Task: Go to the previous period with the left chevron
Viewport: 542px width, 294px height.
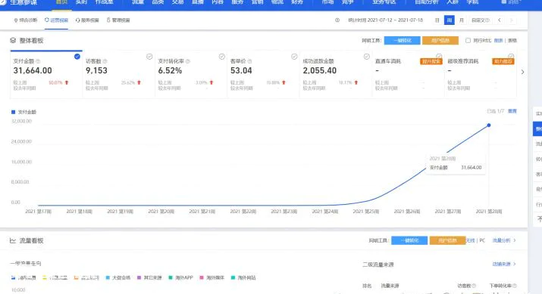Action: click(499, 20)
